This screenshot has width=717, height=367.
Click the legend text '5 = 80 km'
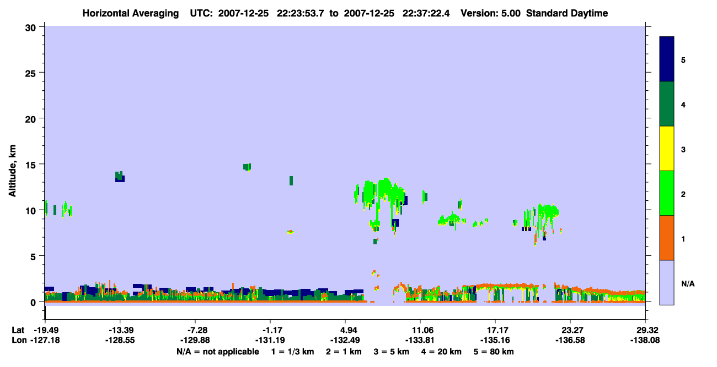click(494, 352)
